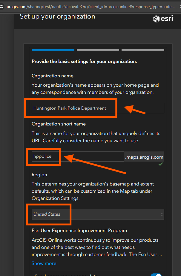
Task: Click the Esri logo in header
Action: coord(163,19)
